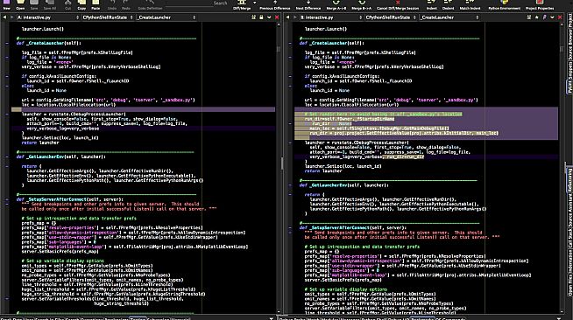Viewport: 573px width, 320px height.
Task: Click the split icon in editor A header
Action: click(x=253, y=17)
